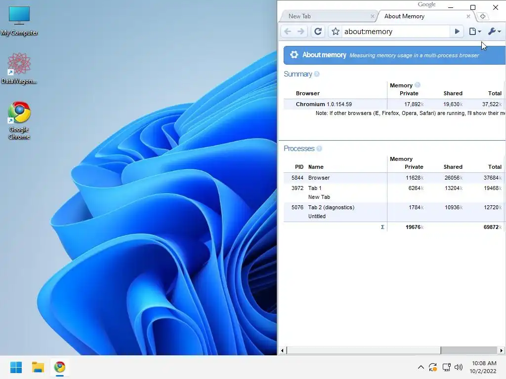Click the help icon next to Processes
This screenshot has height=379, width=506.
(319, 149)
